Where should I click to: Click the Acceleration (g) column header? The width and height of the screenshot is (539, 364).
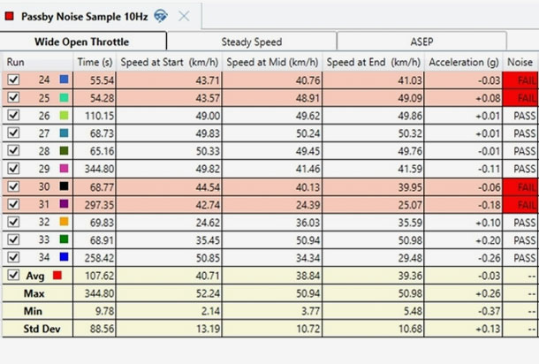tap(462, 62)
